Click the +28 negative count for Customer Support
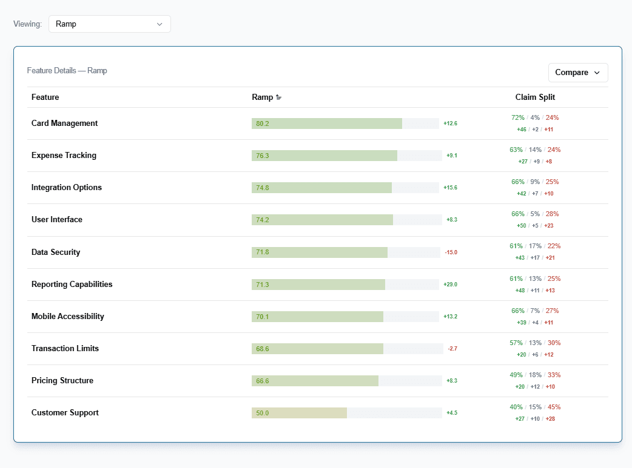This screenshot has height=468, width=632. click(x=550, y=419)
